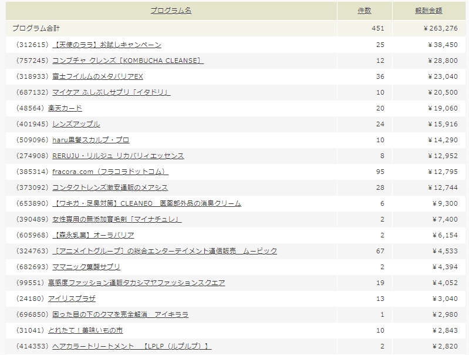This screenshot has height=355, width=469.
Task: Select reward amount ¥2,843
Action: pyautogui.click(x=445, y=331)
